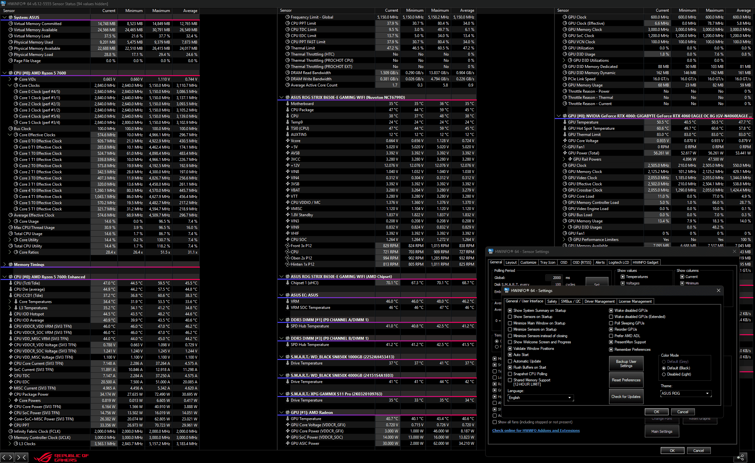Open the SMBus / I2C tab
This screenshot has height=463, width=755.
point(570,301)
